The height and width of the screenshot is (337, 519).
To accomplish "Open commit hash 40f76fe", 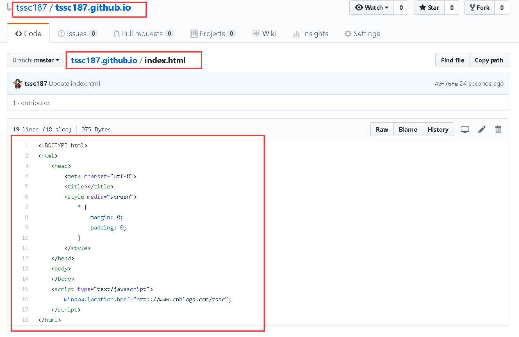I will tap(446, 84).
